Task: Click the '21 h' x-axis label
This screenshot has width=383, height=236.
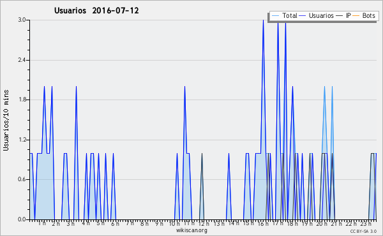Action: click(x=336, y=224)
